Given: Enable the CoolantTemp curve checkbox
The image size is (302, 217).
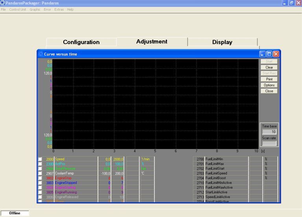Looking at the screenshot, I should (40, 173).
